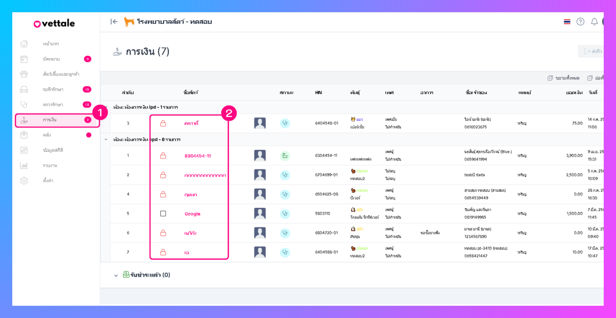Expand the รับชำระแล้ว (0) section chevron

click(x=116, y=275)
